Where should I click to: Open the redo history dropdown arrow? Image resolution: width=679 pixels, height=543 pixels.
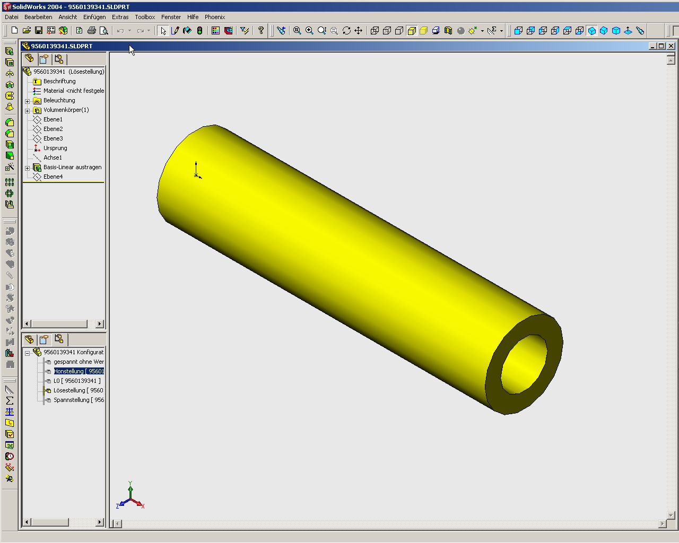pyautogui.click(x=149, y=31)
